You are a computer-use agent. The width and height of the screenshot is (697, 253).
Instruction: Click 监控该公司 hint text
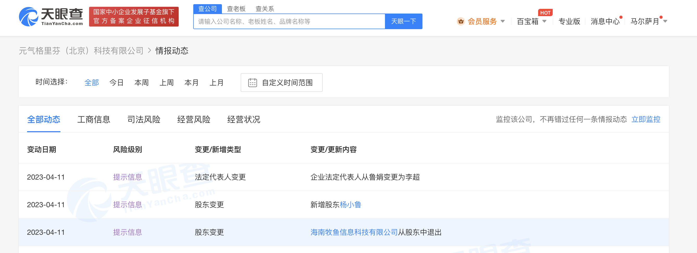[561, 119]
